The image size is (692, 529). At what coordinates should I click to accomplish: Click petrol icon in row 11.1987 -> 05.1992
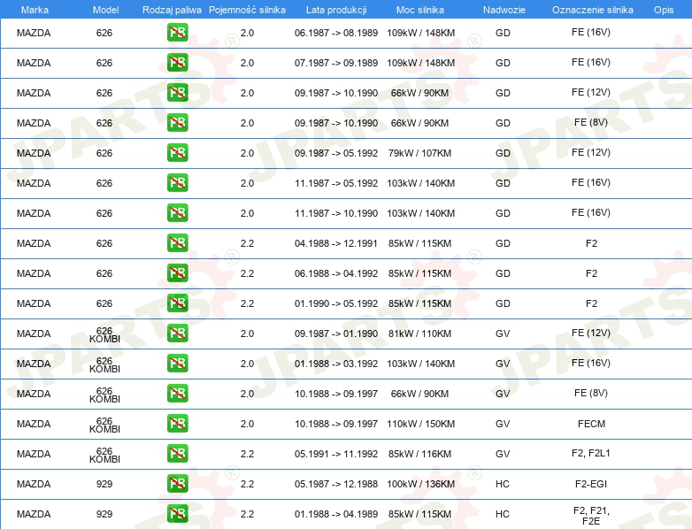coord(177,182)
